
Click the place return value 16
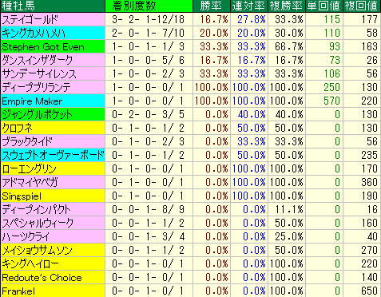372,209
